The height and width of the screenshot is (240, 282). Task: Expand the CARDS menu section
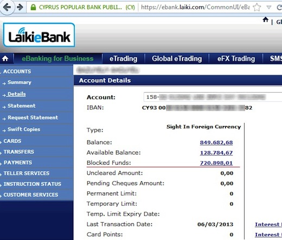pyautogui.click(x=12, y=141)
